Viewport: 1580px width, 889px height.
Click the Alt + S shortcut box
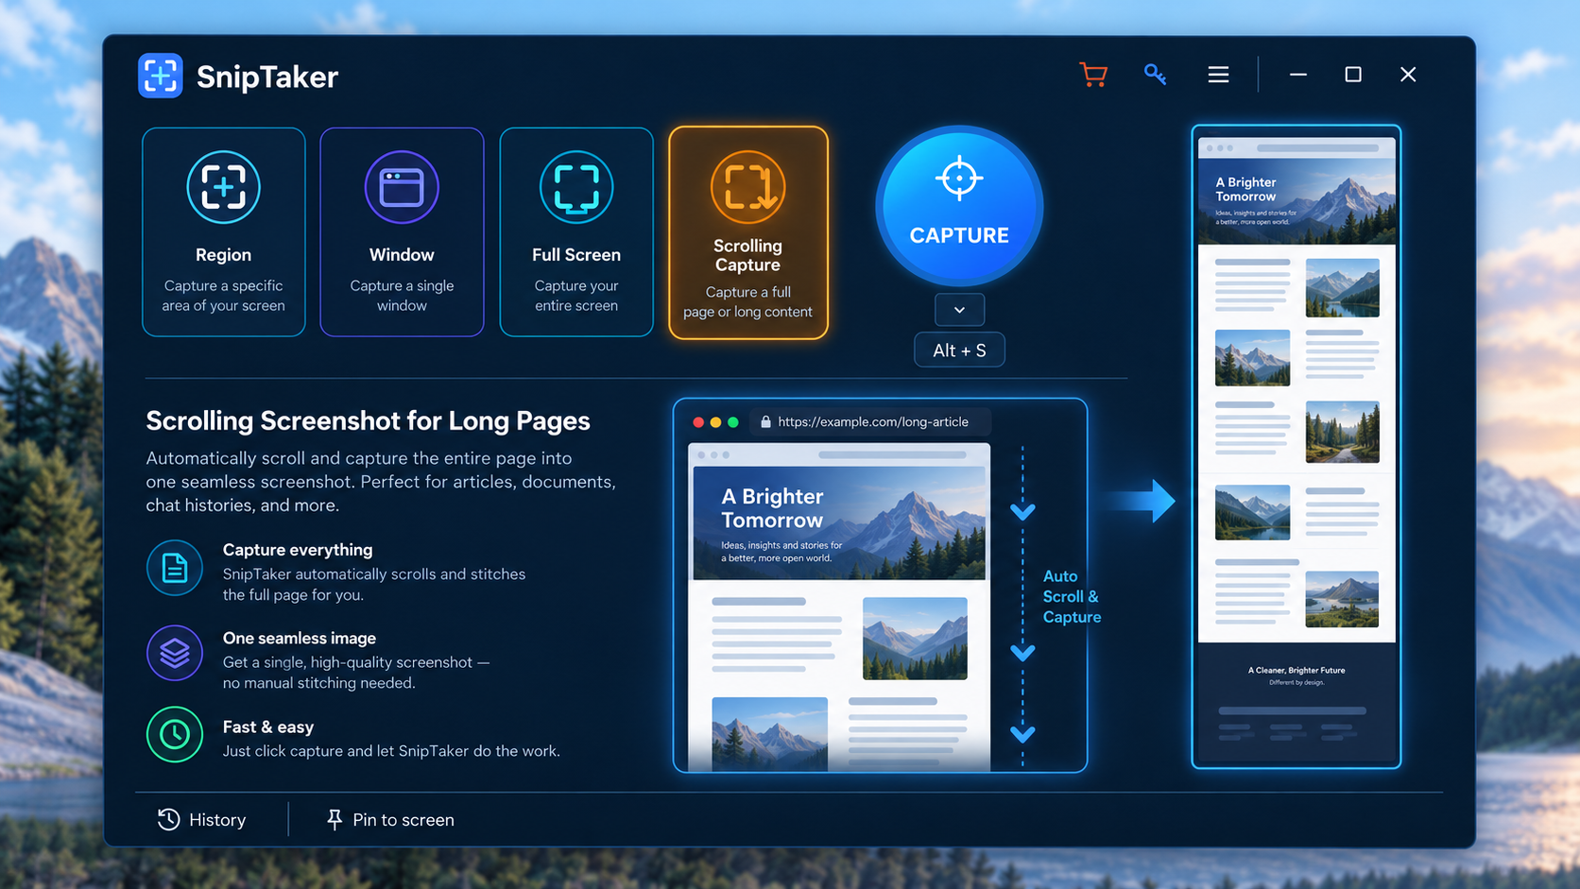pos(959,350)
